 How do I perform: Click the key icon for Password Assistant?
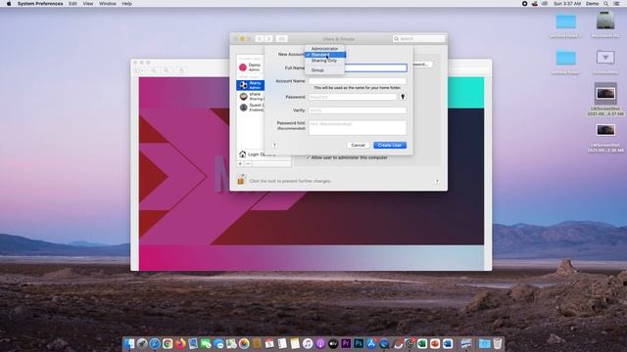click(x=403, y=97)
